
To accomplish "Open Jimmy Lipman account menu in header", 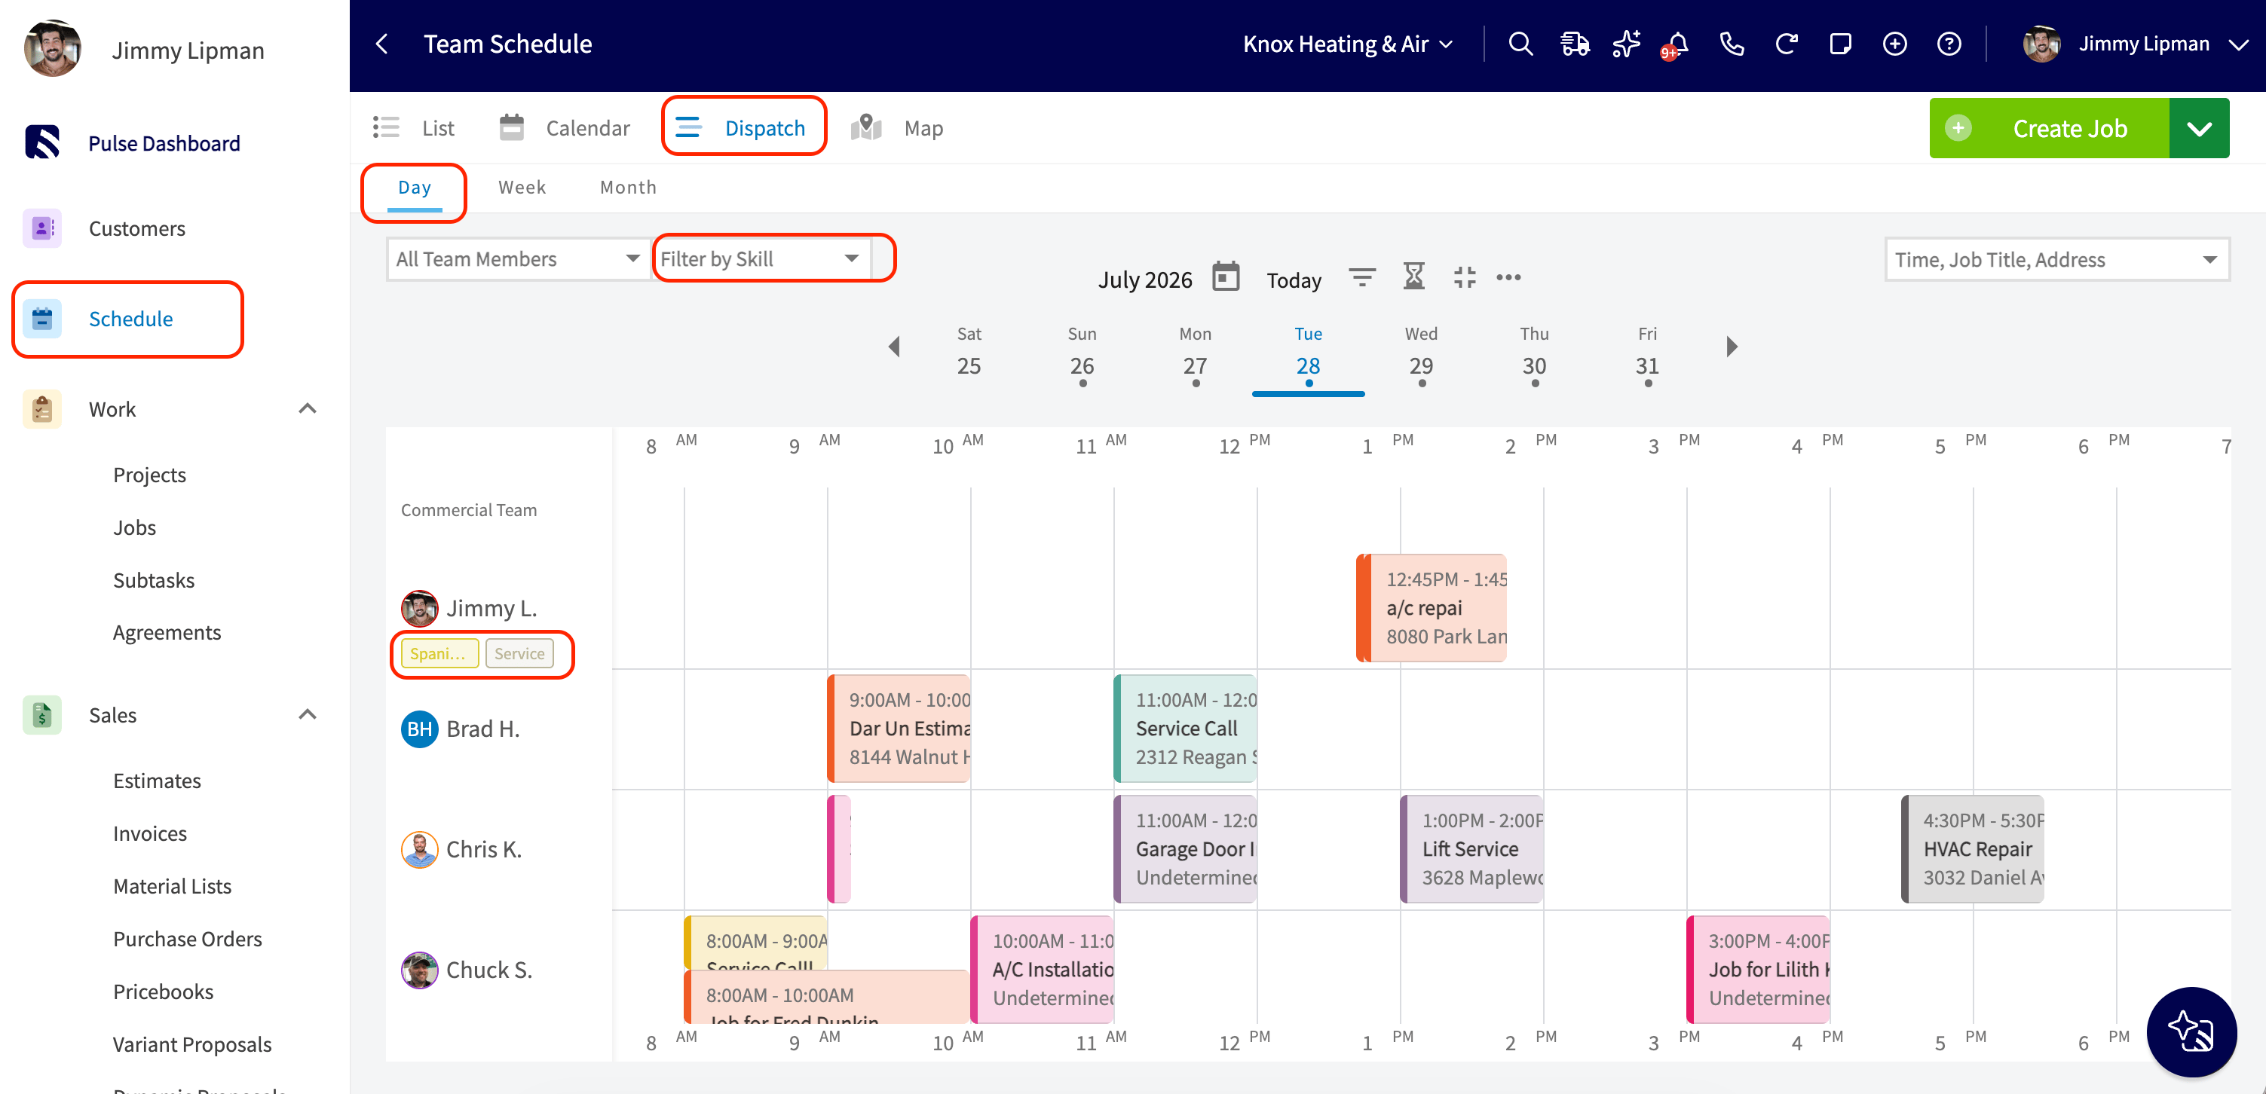I will (x=2136, y=44).
